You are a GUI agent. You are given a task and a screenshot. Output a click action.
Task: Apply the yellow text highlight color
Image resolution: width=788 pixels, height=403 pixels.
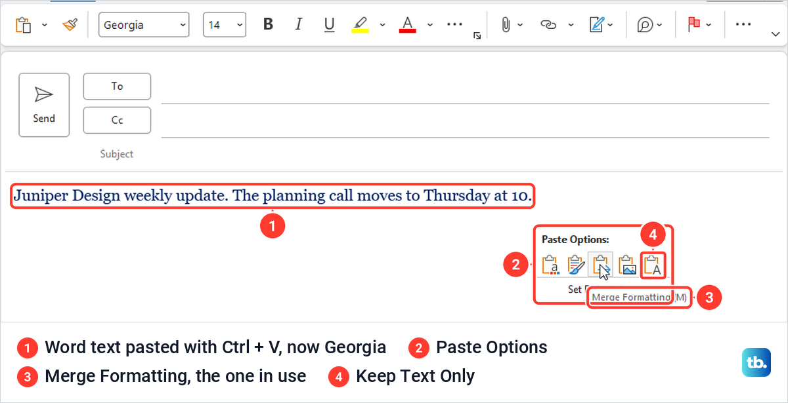(361, 25)
